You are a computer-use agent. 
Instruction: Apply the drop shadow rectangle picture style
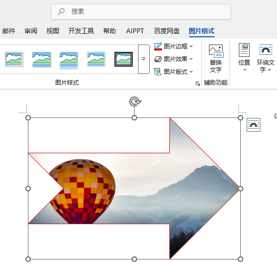click(42, 59)
